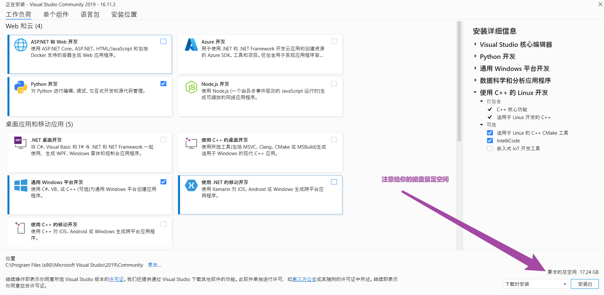Collapse the 已包含 section
Screen dimensions: 604x295
coord(482,101)
